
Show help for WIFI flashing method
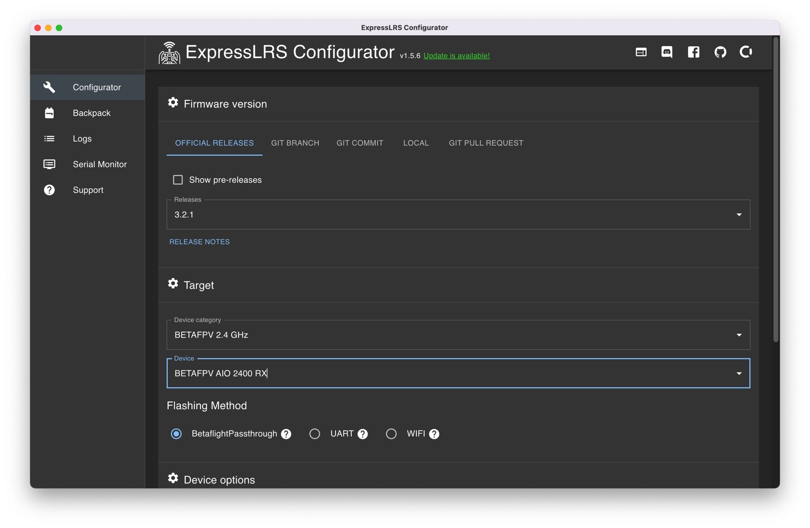click(434, 434)
